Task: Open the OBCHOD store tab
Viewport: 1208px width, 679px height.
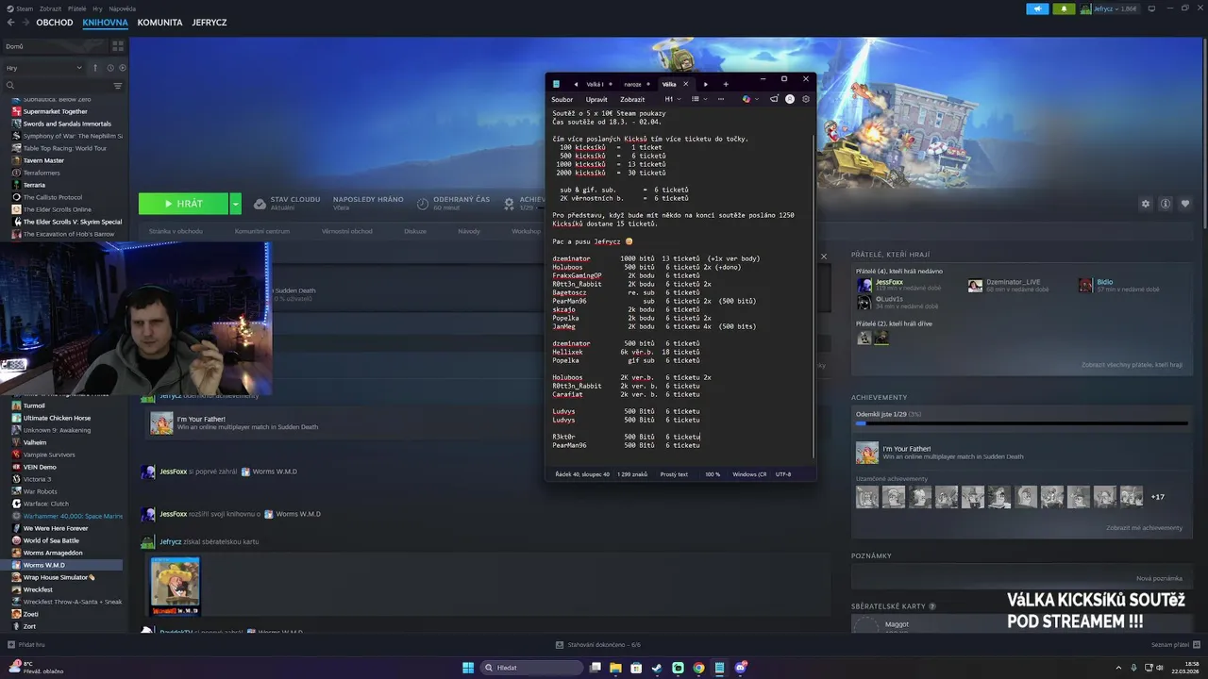Action: (x=55, y=22)
